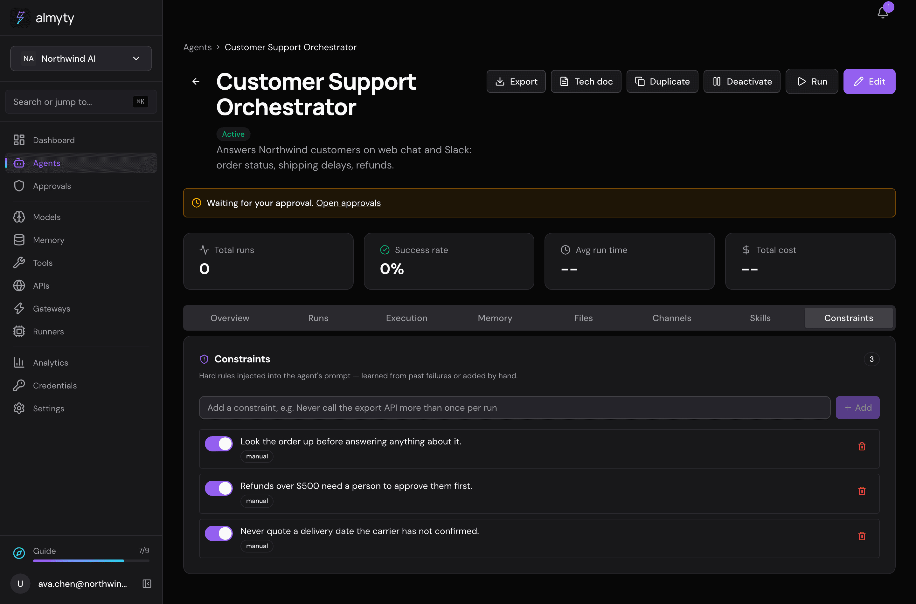Viewport: 916px width, 604px height.
Task: Open Tools wrench item
Action: tap(81, 263)
